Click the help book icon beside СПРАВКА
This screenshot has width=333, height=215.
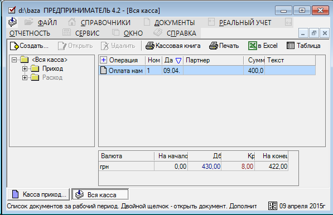click(158, 33)
